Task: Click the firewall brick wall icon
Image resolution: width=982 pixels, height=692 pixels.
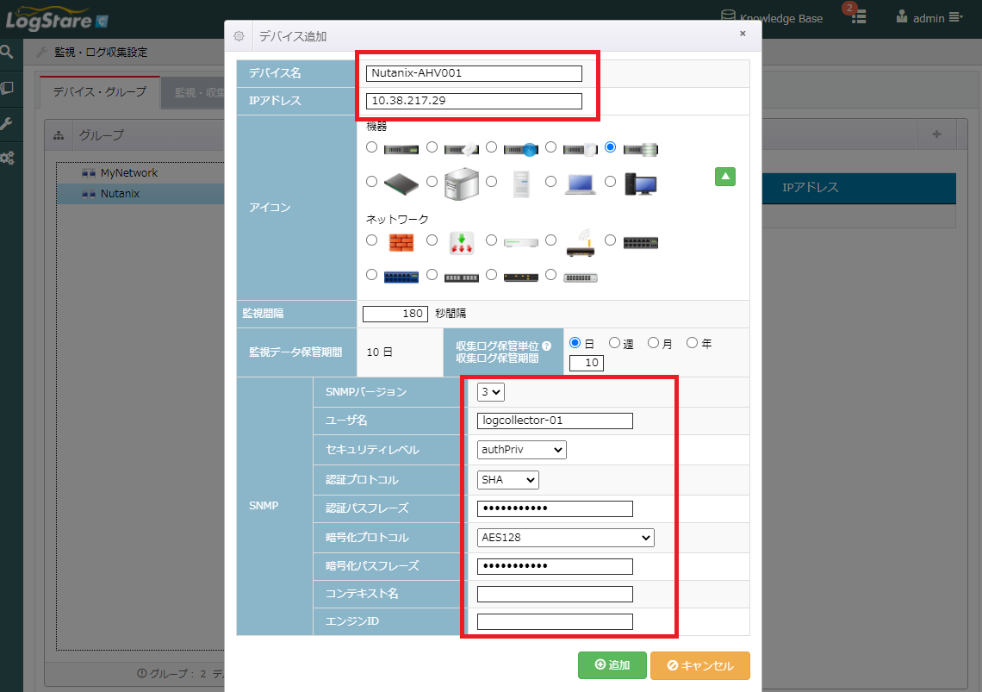Action: click(401, 242)
